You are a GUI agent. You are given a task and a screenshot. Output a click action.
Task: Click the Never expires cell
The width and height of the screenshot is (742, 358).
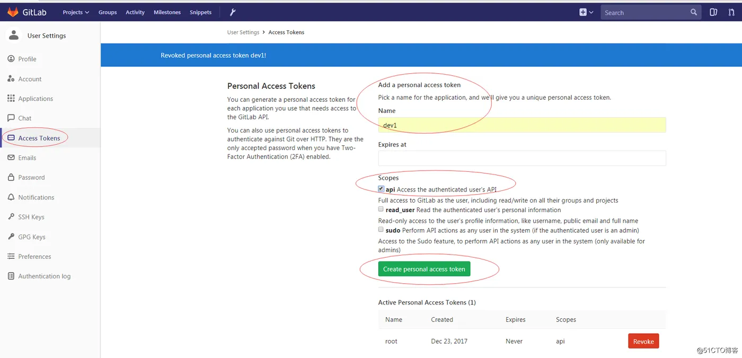click(514, 341)
